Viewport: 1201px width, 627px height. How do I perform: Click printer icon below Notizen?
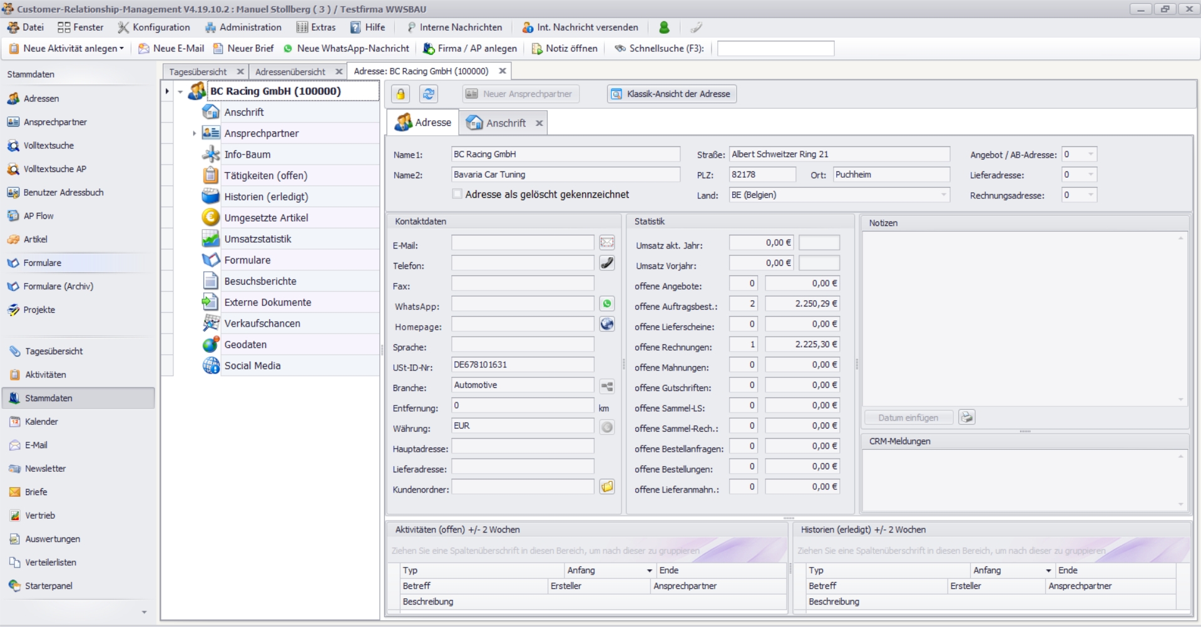coord(967,417)
